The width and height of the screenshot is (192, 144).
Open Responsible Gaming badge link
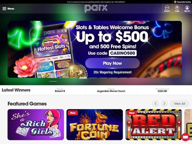coord(182,2)
